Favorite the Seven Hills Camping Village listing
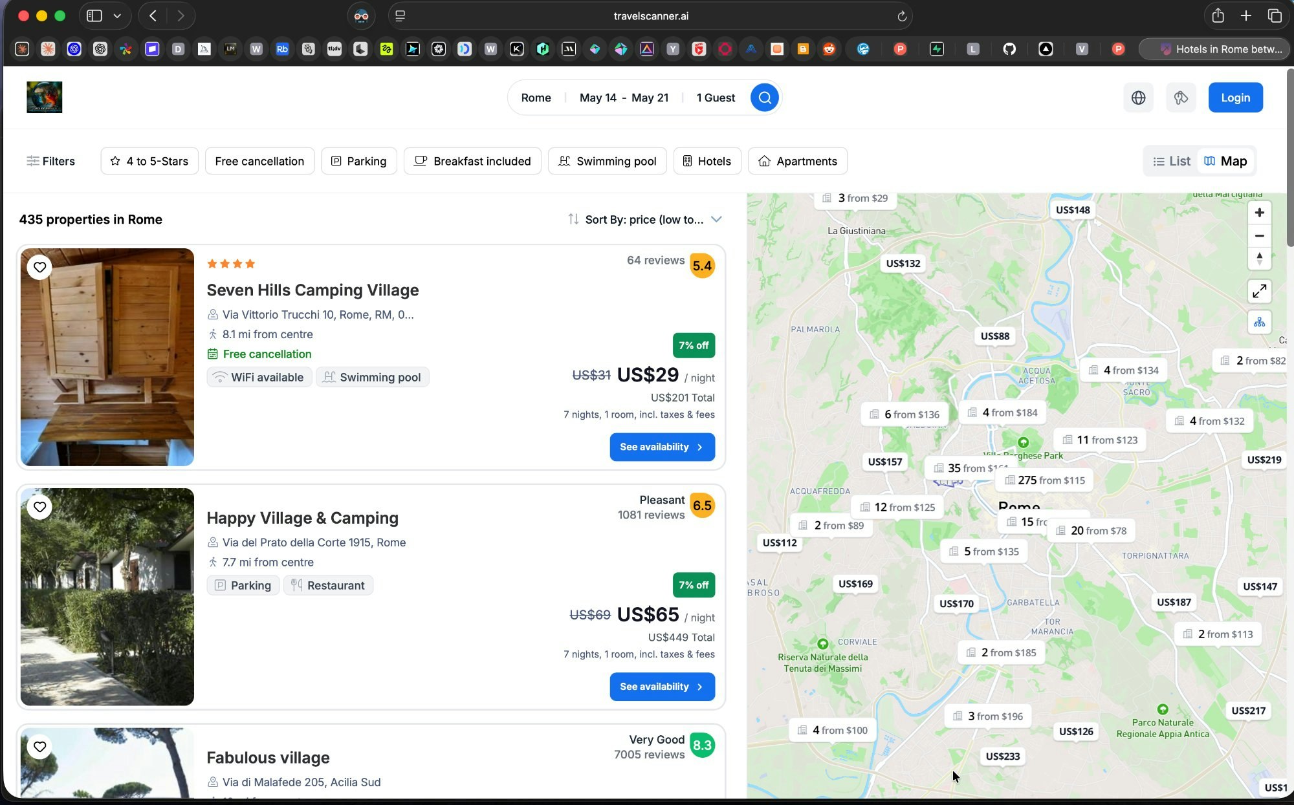This screenshot has width=1294, height=805. (x=39, y=267)
